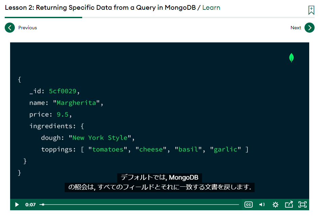The height and width of the screenshot is (218, 322).
Task: Click the Next text link
Action: (x=296, y=28)
